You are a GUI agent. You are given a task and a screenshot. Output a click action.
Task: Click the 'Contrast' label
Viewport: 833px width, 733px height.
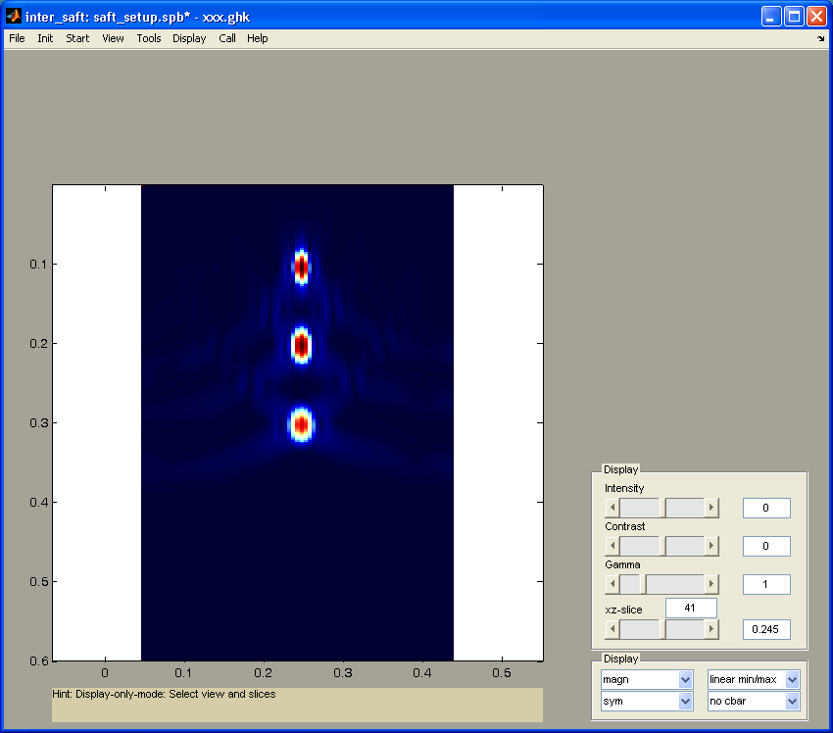(625, 526)
